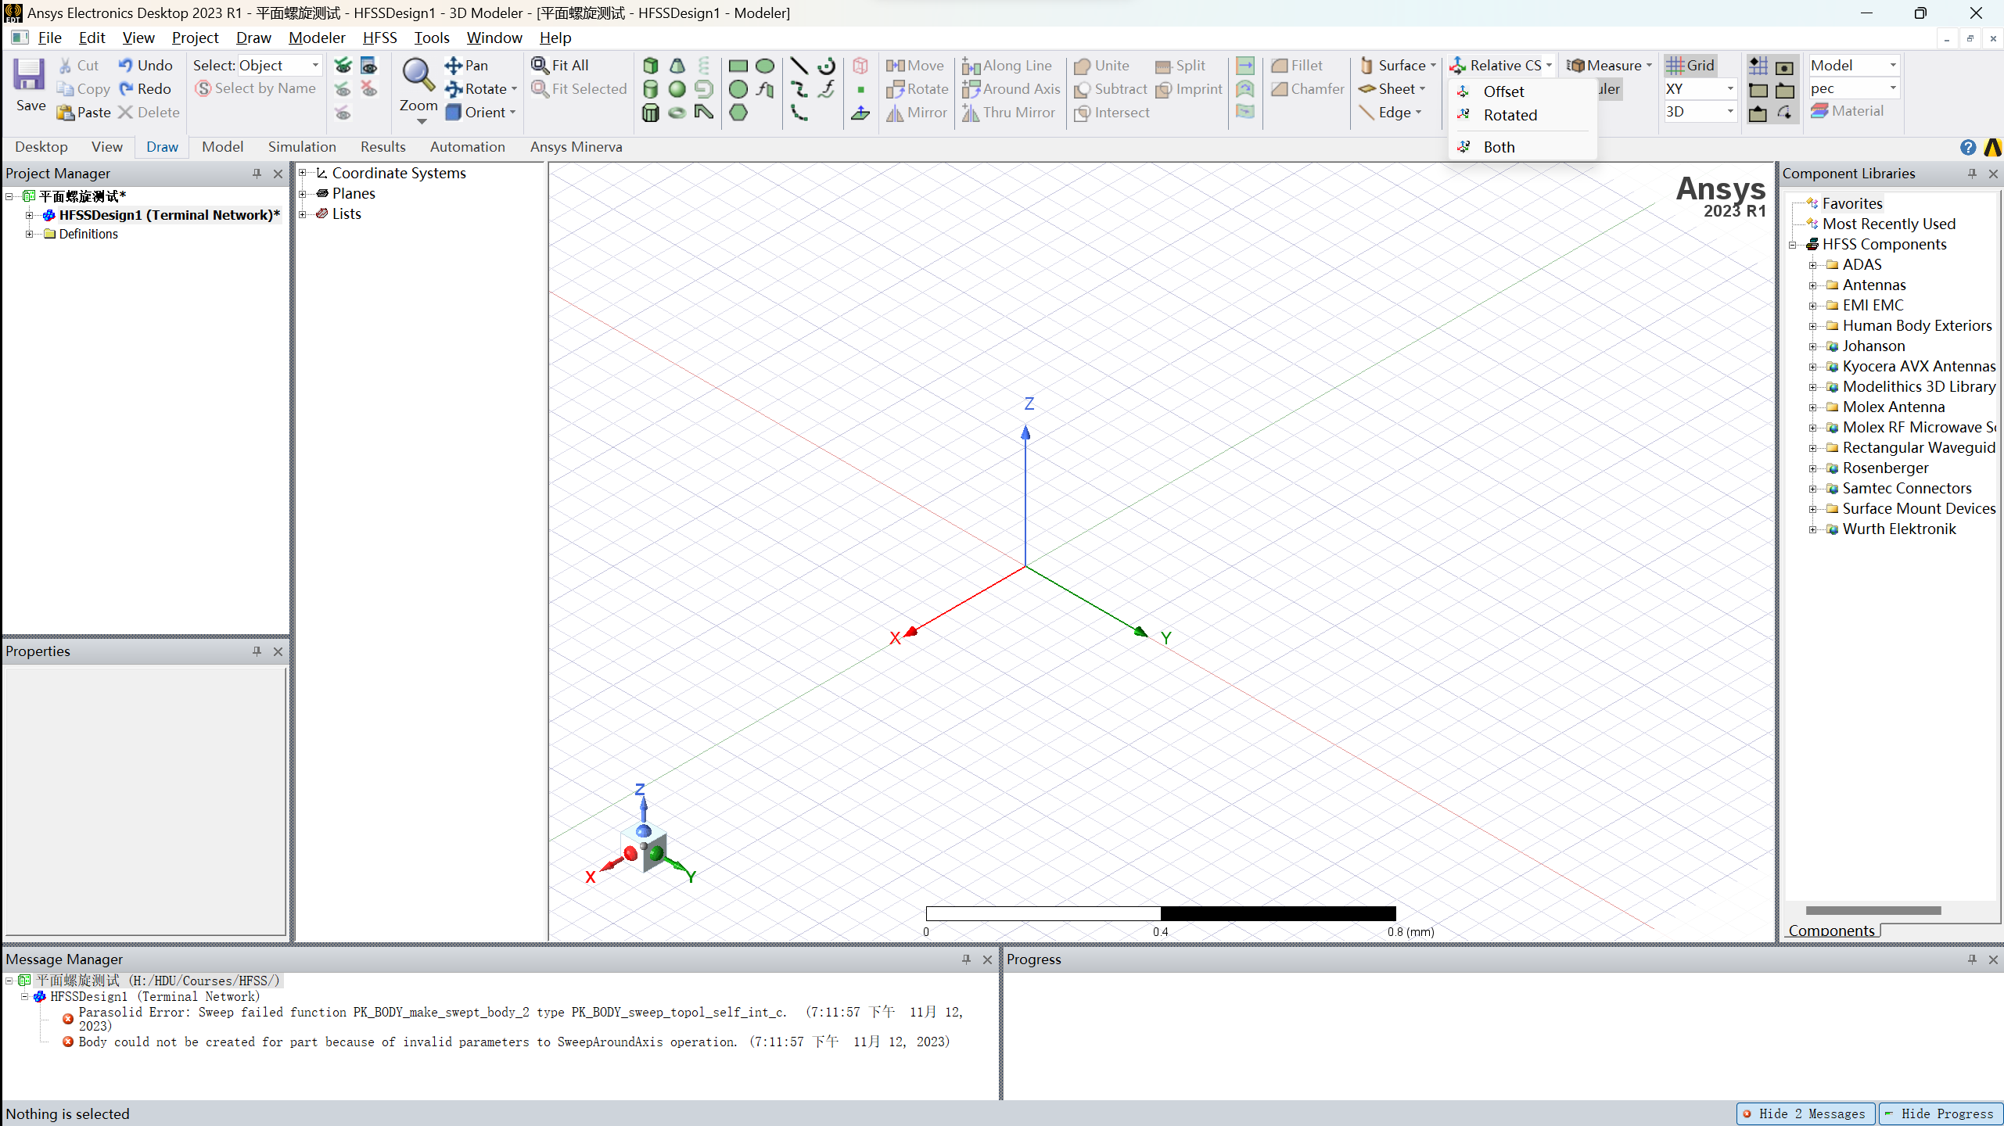Select the Draw Bondwire tool

point(704,113)
